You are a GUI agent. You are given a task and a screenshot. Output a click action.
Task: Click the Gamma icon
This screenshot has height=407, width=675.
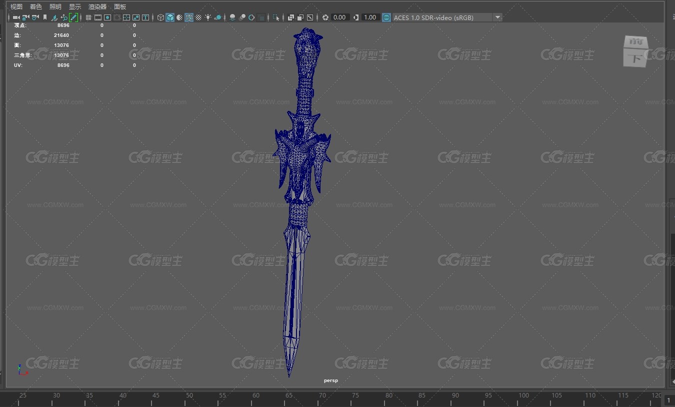point(356,17)
